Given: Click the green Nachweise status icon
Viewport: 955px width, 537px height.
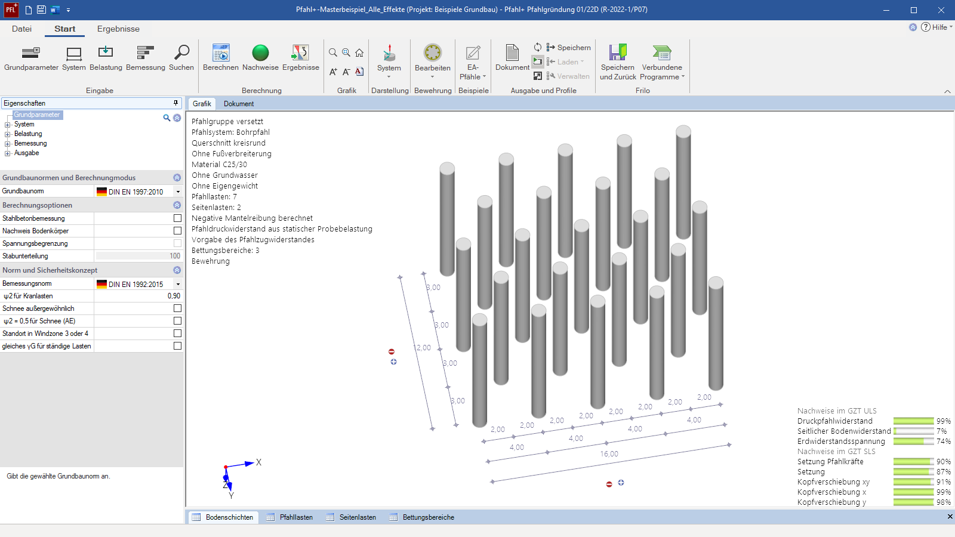Looking at the screenshot, I should tap(260, 53).
